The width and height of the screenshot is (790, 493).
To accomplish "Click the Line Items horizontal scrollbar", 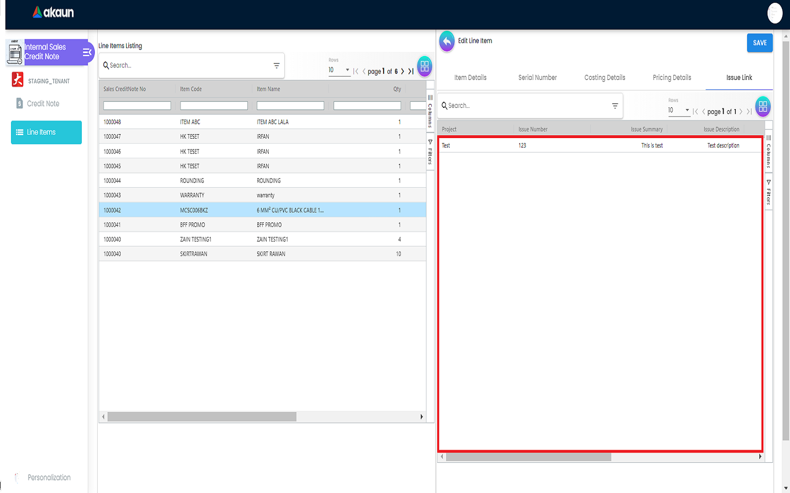I will coord(202,417).
